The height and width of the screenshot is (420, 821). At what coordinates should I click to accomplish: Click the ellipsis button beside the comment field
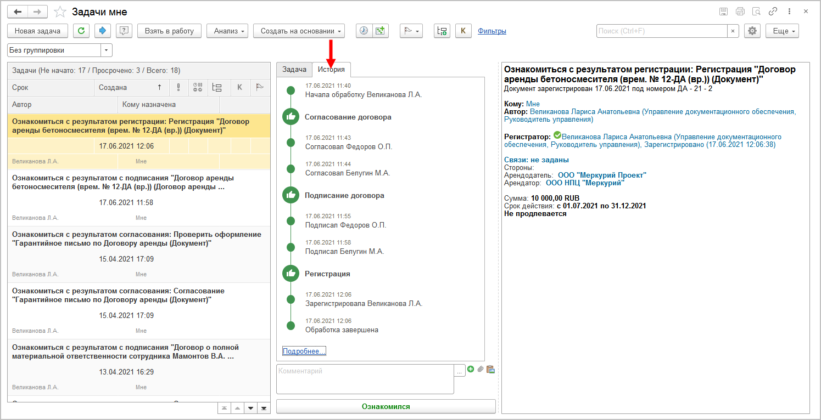click(460, 371)
